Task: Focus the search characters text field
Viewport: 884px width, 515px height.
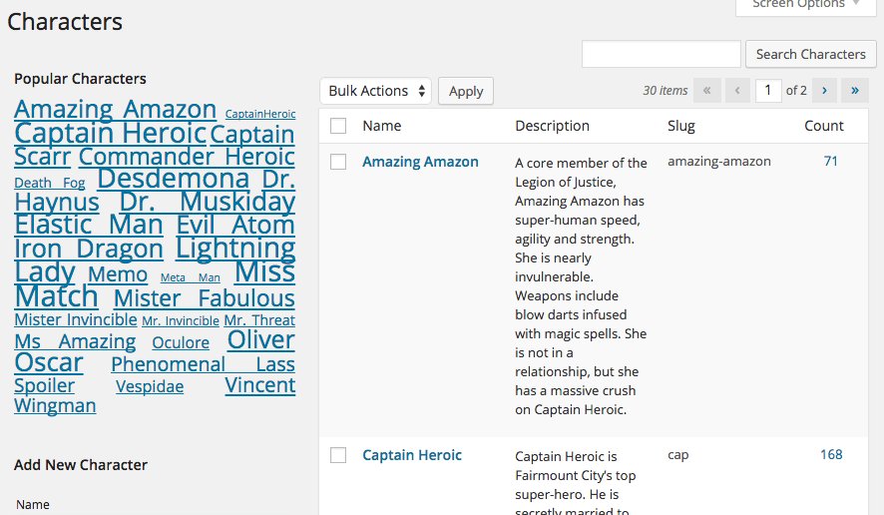Action: [x=661, y=54]
